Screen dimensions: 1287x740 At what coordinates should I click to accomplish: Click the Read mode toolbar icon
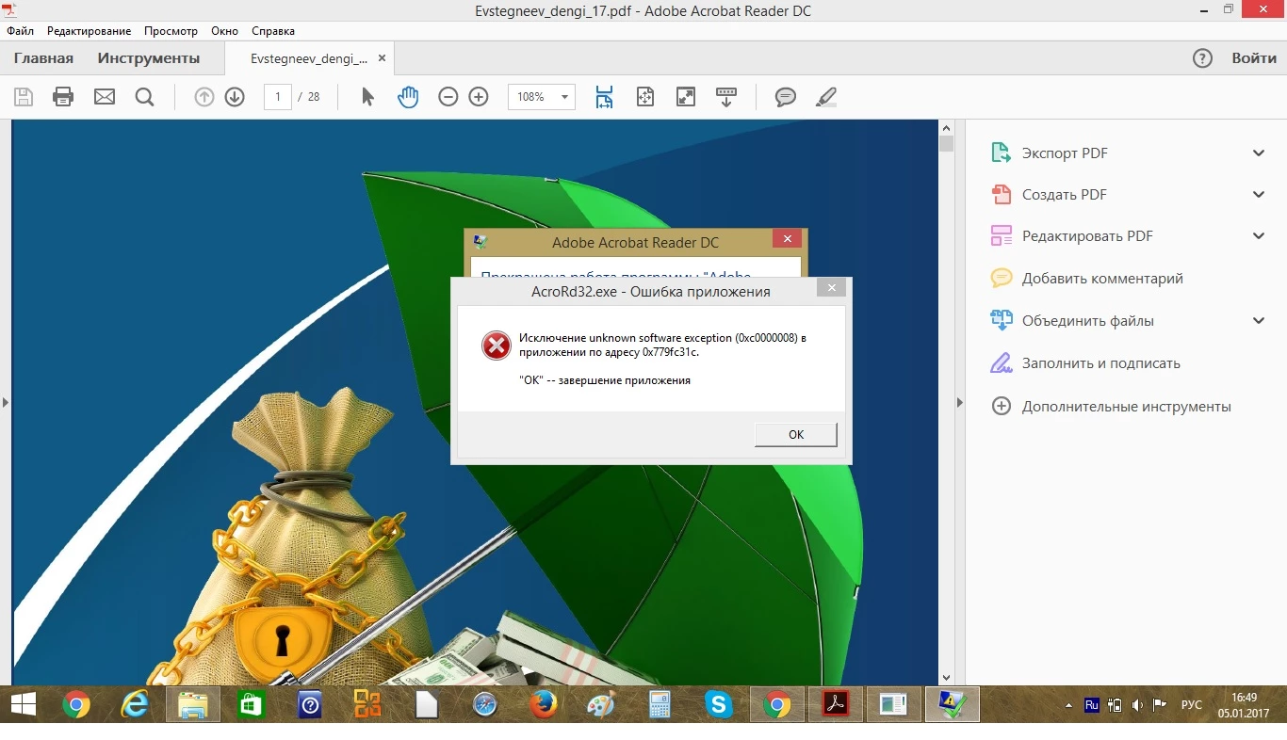coord(726,97)
